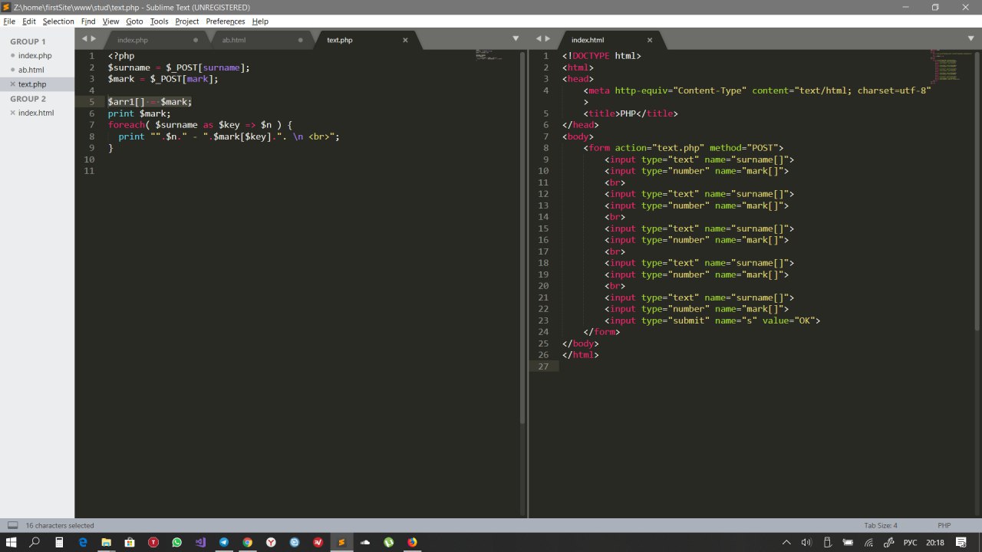This screenshot has width=982, height=552.
Task: Click the right editor vertical scrollbar
Action: coord(977,192)
